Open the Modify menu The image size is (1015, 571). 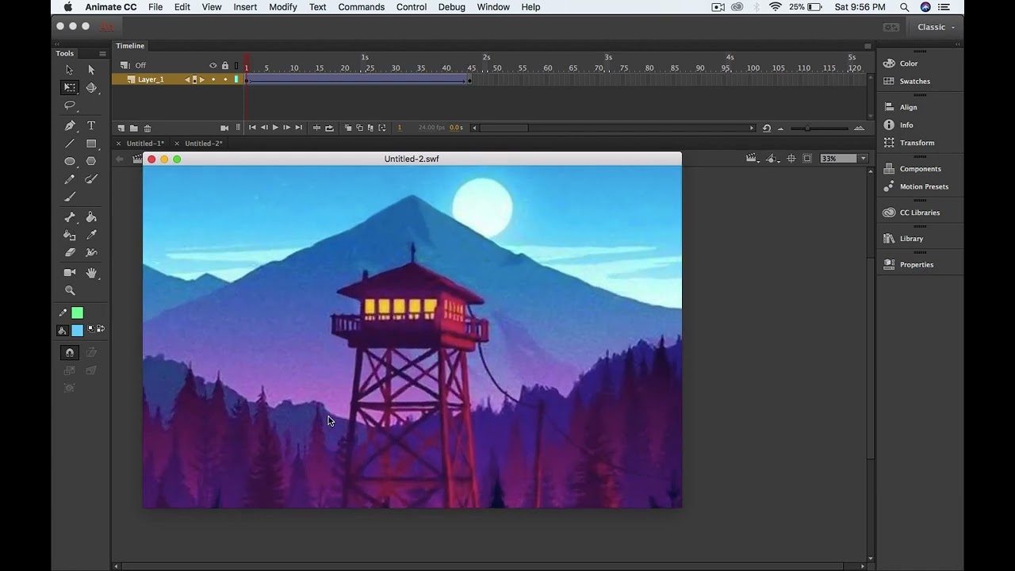click(282, 7)
